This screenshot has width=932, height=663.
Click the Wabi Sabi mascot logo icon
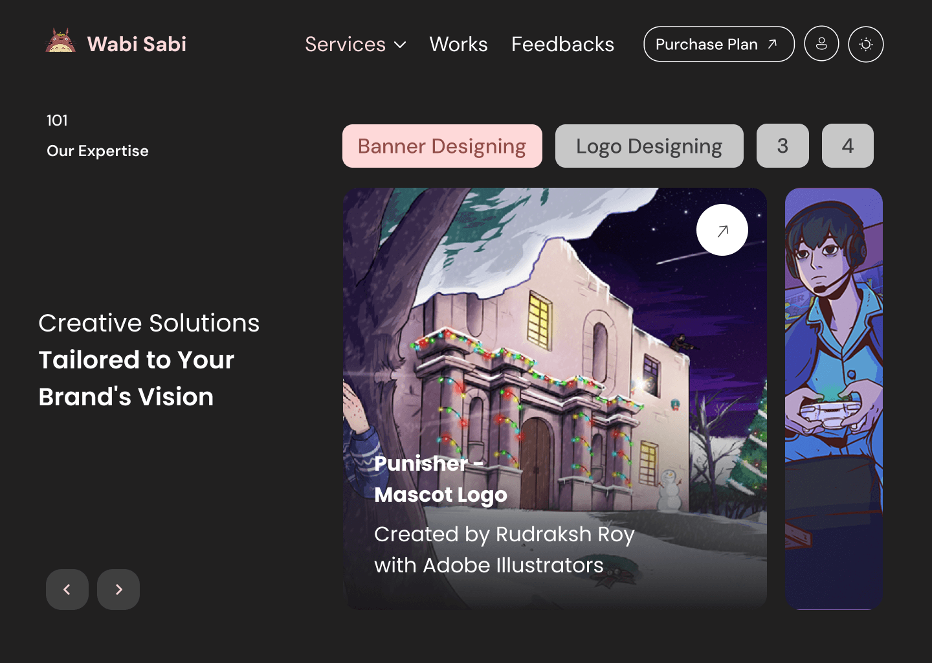61,41
